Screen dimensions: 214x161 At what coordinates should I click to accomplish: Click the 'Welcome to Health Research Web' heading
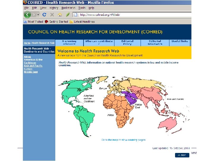pos(88,51)
